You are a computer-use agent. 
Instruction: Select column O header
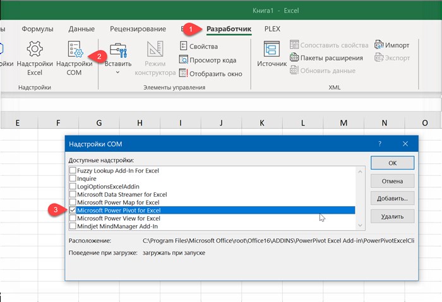point(424,123)
